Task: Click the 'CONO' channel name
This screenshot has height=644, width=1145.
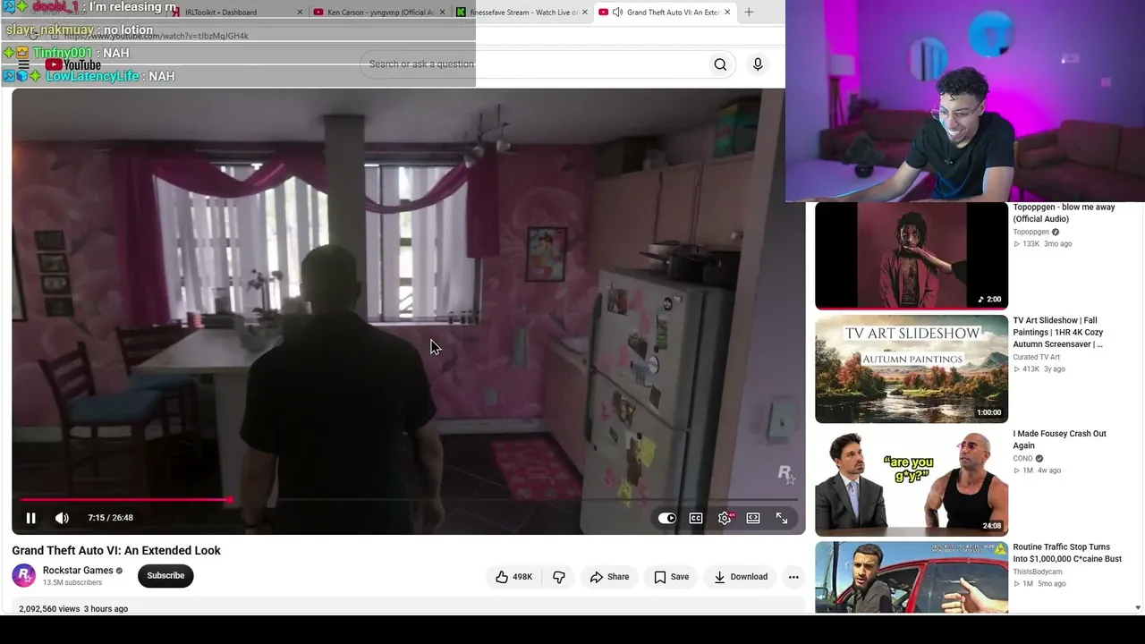Action: click(x=1022, y=459)
